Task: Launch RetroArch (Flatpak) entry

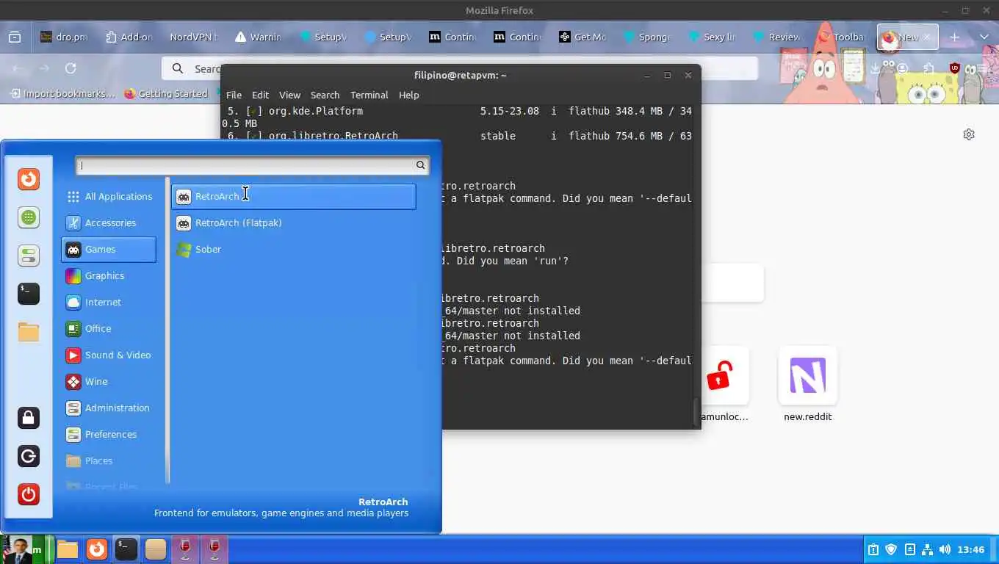Action: coord(294,223)
